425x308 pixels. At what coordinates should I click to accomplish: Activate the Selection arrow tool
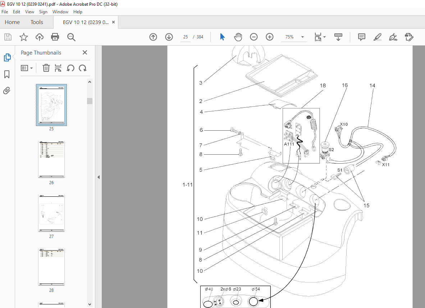[222, 37]
